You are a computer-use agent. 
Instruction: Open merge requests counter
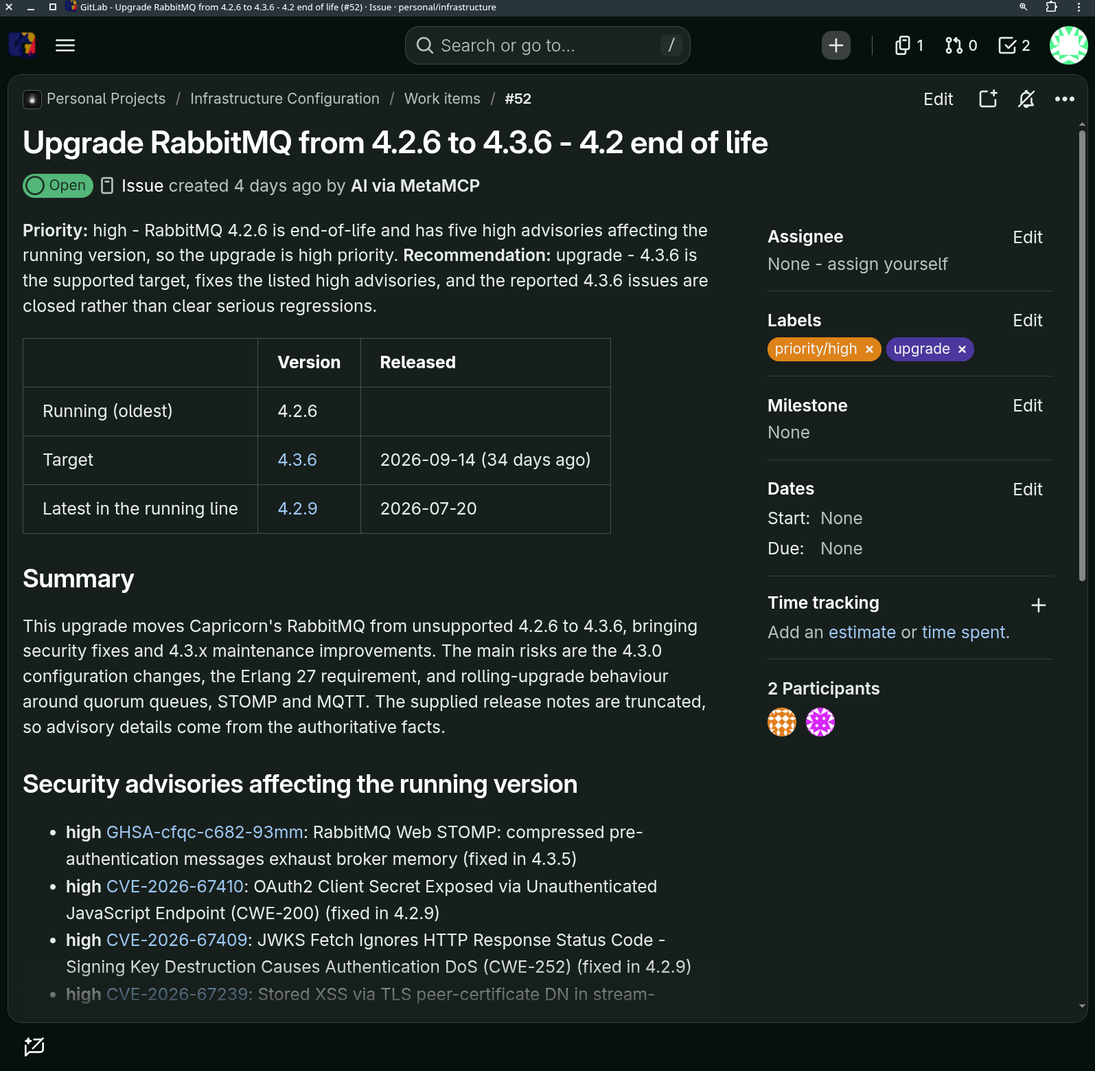tap(960, 45)
